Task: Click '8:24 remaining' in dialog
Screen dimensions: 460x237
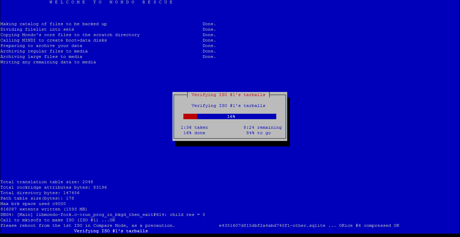Action: coord(263,127)
